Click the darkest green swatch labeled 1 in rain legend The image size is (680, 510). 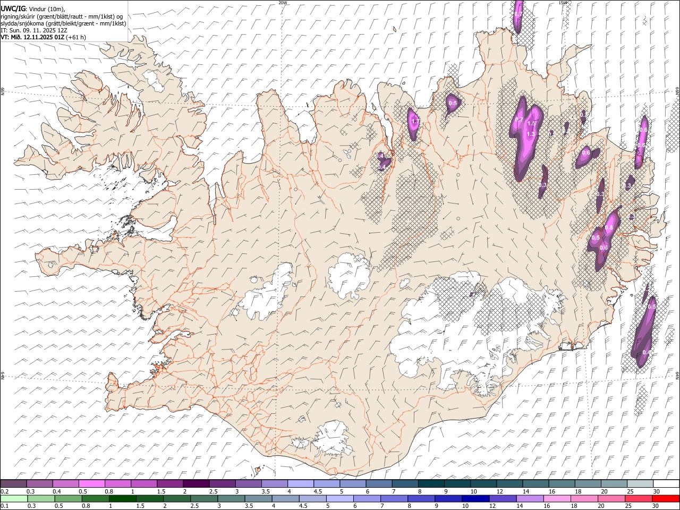[122, 499]
